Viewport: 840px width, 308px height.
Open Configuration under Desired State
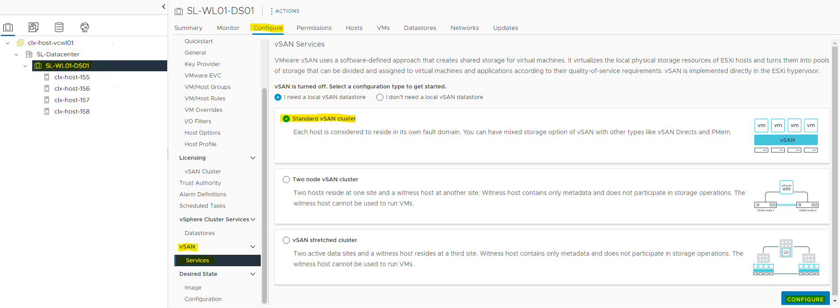click(x=203, y=299)
